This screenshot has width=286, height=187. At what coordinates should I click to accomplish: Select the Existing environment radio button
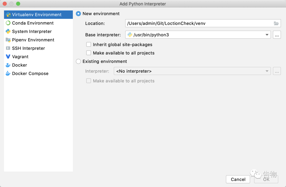(78, 61)
